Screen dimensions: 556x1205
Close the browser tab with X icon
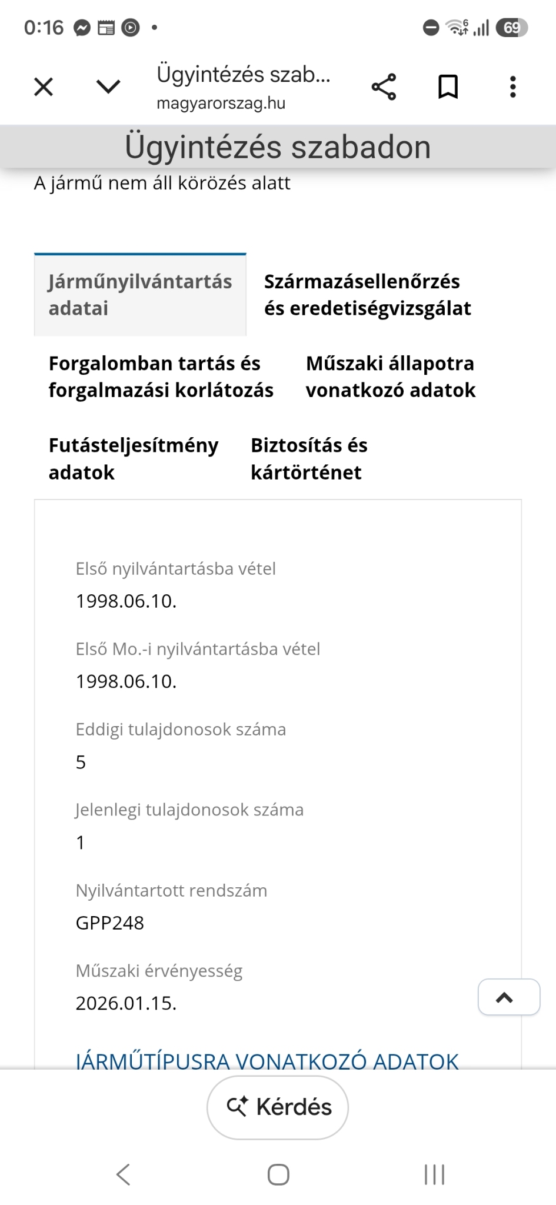click(44, 87)
